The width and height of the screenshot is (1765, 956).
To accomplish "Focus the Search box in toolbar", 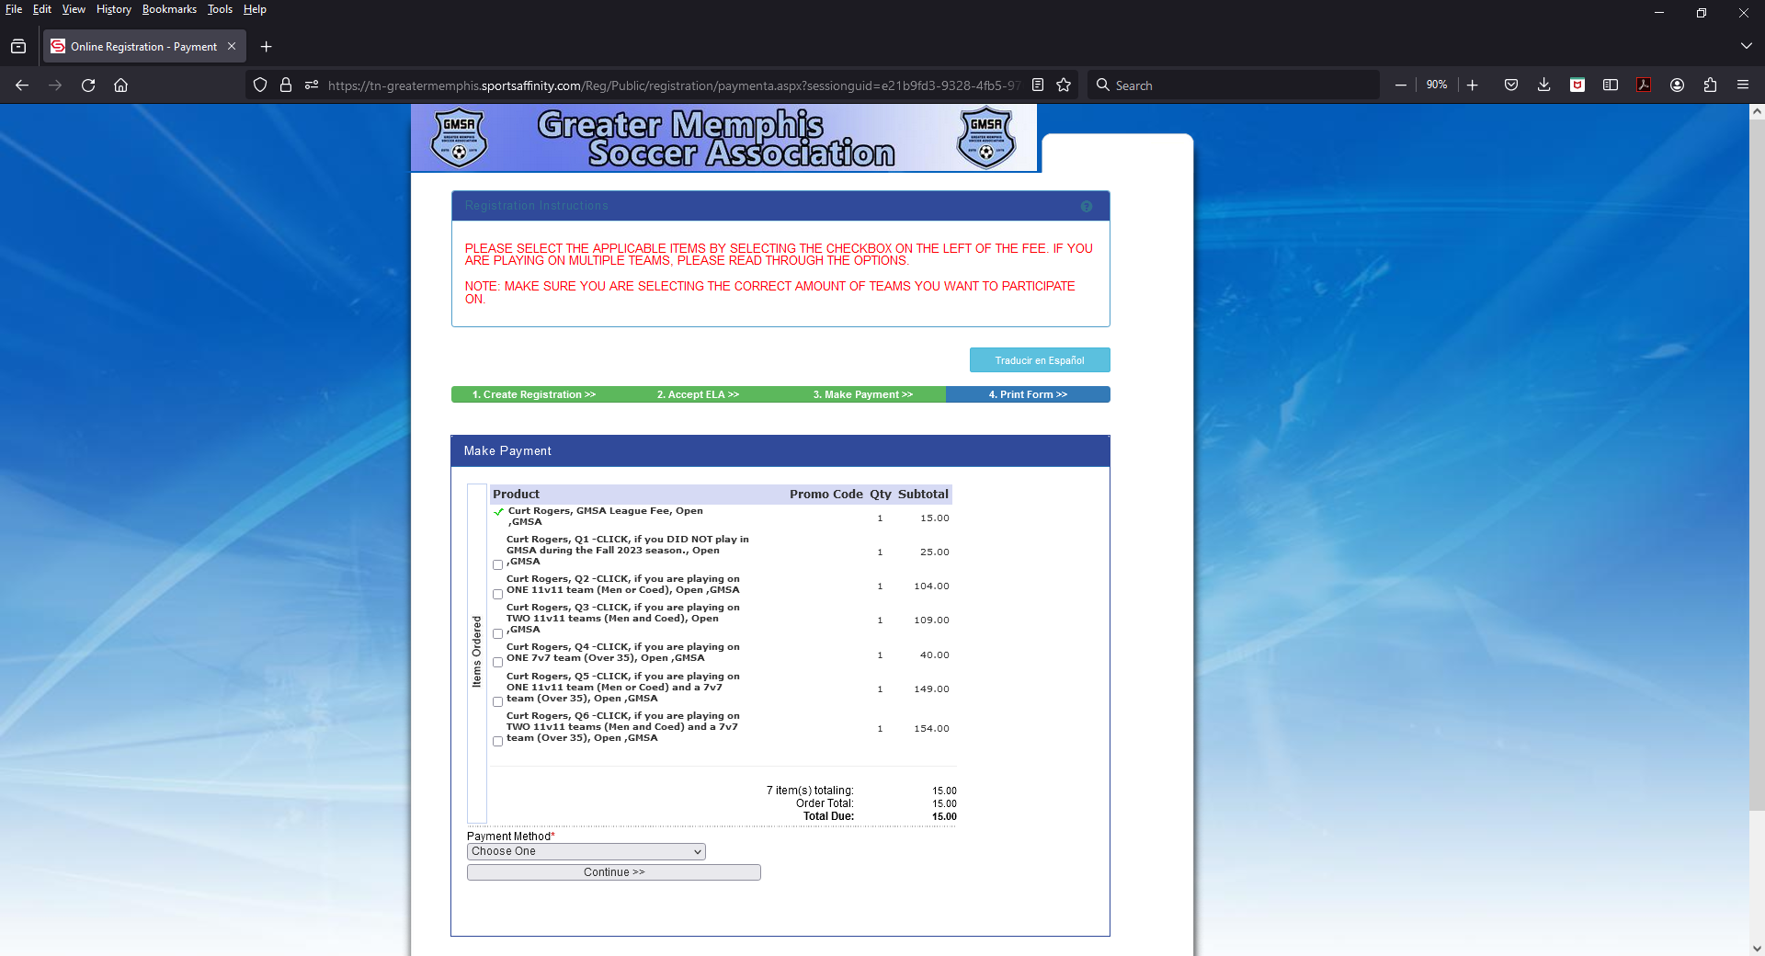I will pos(1232,85).
